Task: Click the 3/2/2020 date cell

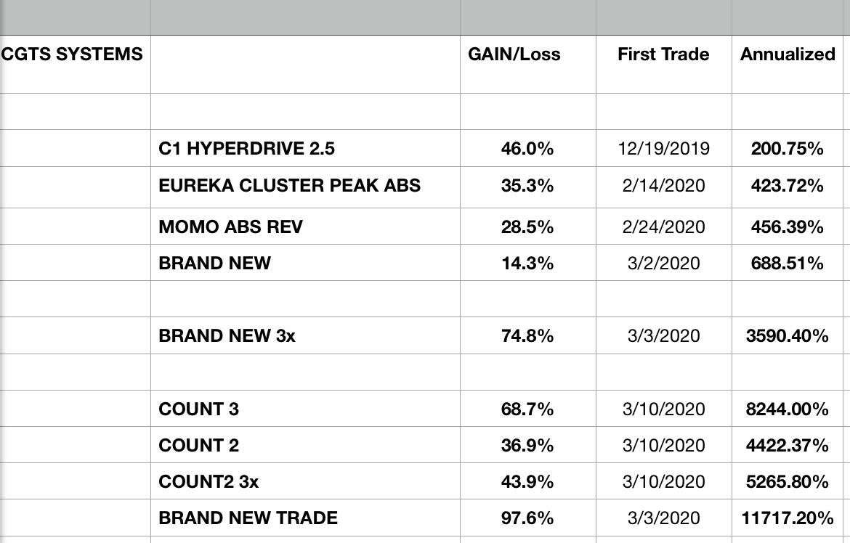Action: (x=663, y=263)
